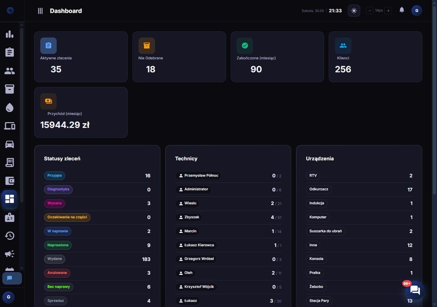Open the bar chart statistics sidebar icon
Screen dimensions: 437x307
coord(10,34)
